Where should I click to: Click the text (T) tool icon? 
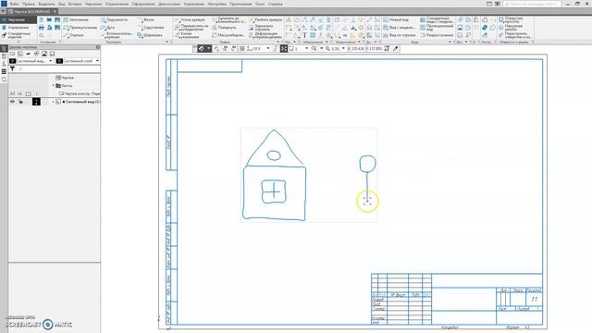[304, 35]
